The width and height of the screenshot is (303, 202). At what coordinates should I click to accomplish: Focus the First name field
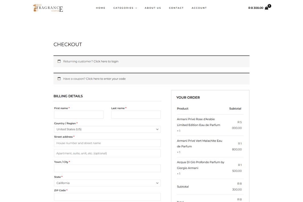point(79,115)
